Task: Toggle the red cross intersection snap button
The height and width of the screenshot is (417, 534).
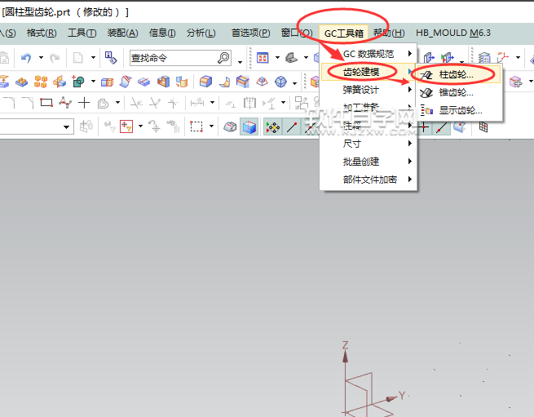Action: (x=423, y=127)
